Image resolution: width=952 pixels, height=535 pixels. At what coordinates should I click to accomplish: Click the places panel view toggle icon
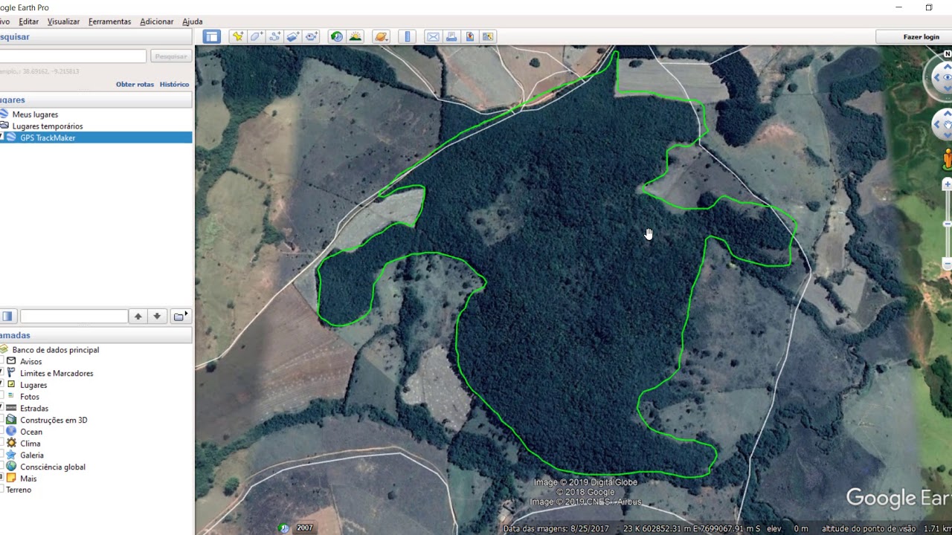7,317
